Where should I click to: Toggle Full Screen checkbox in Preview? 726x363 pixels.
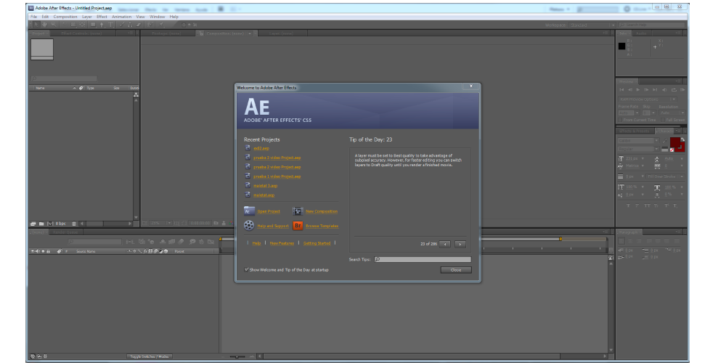[663, 120]
